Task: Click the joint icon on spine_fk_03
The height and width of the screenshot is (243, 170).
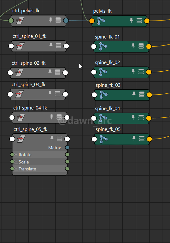Action: (103, 95)
